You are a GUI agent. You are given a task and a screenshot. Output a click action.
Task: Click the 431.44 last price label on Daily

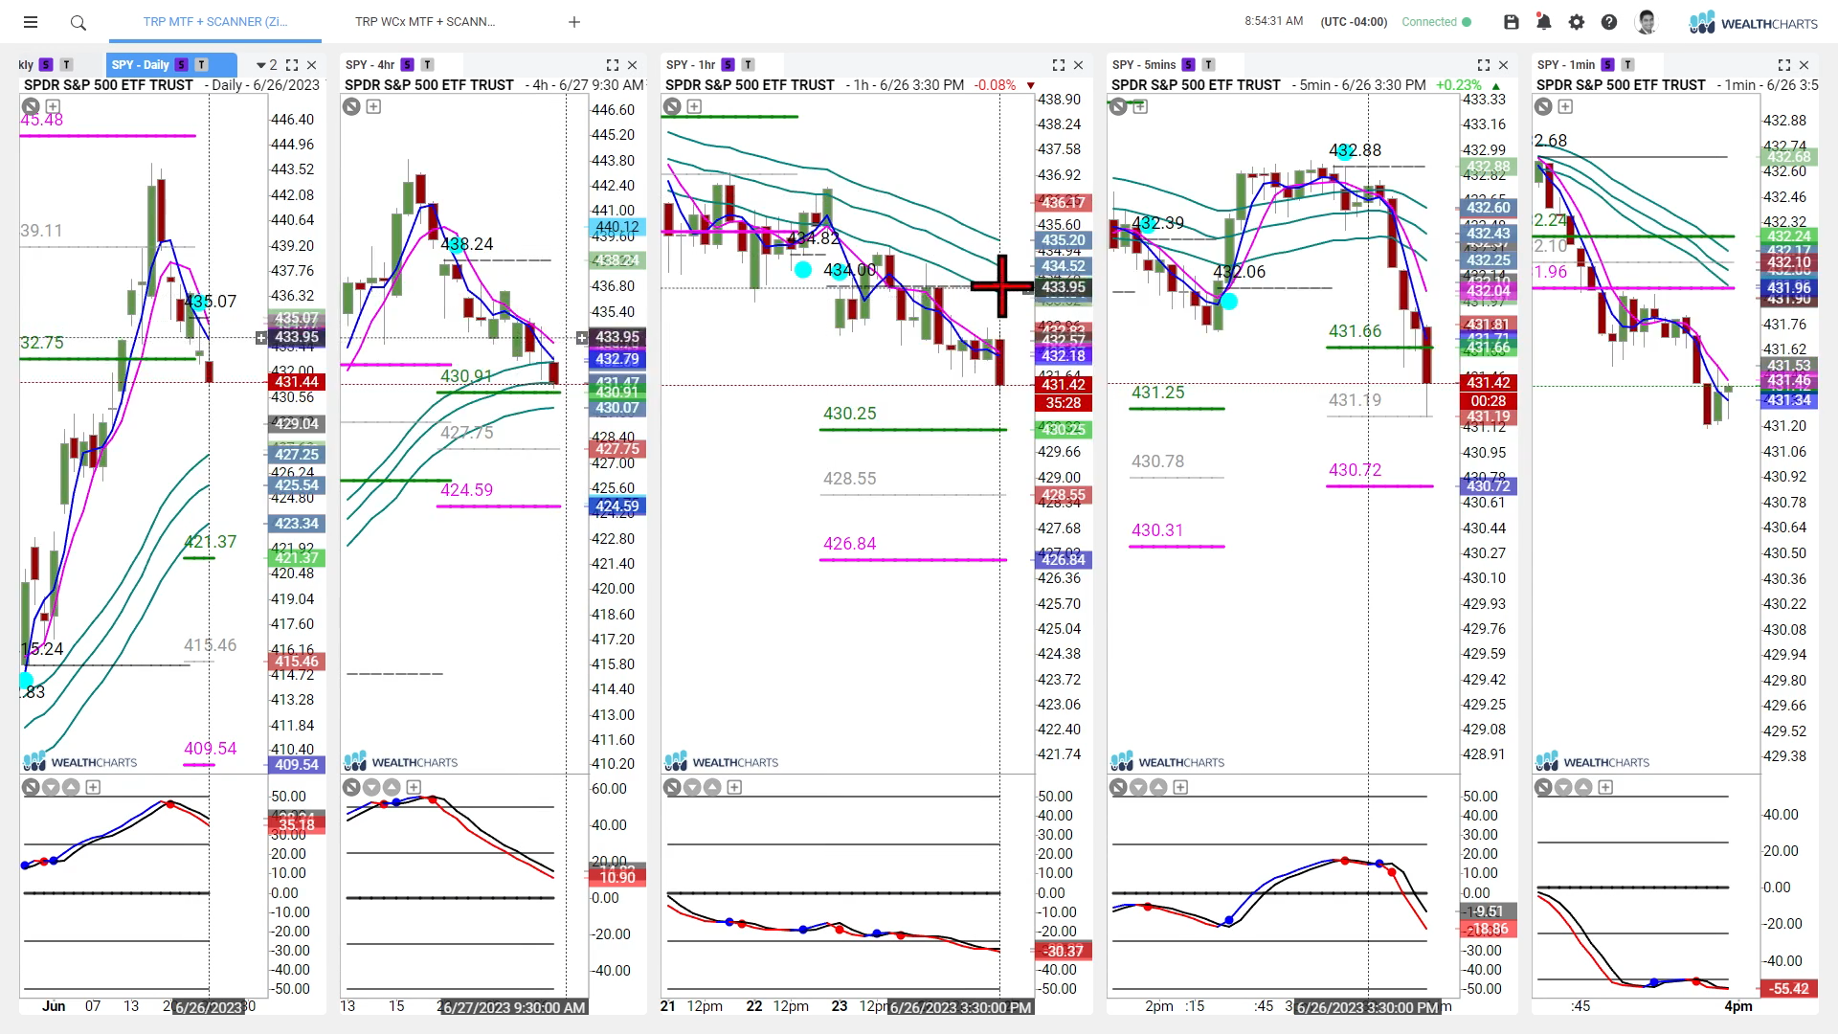pyautogui.click(x=297, y=382)
